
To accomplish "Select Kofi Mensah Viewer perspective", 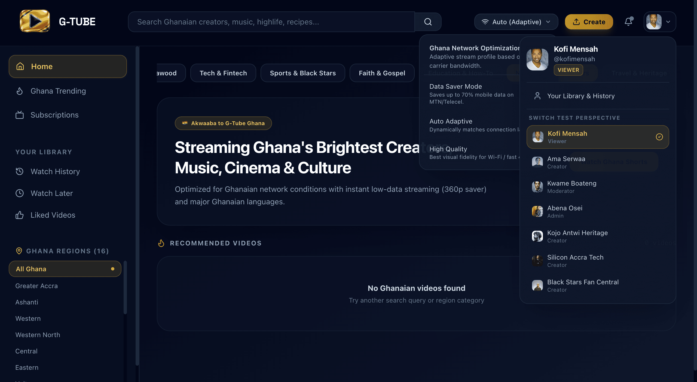I will 598,137.
